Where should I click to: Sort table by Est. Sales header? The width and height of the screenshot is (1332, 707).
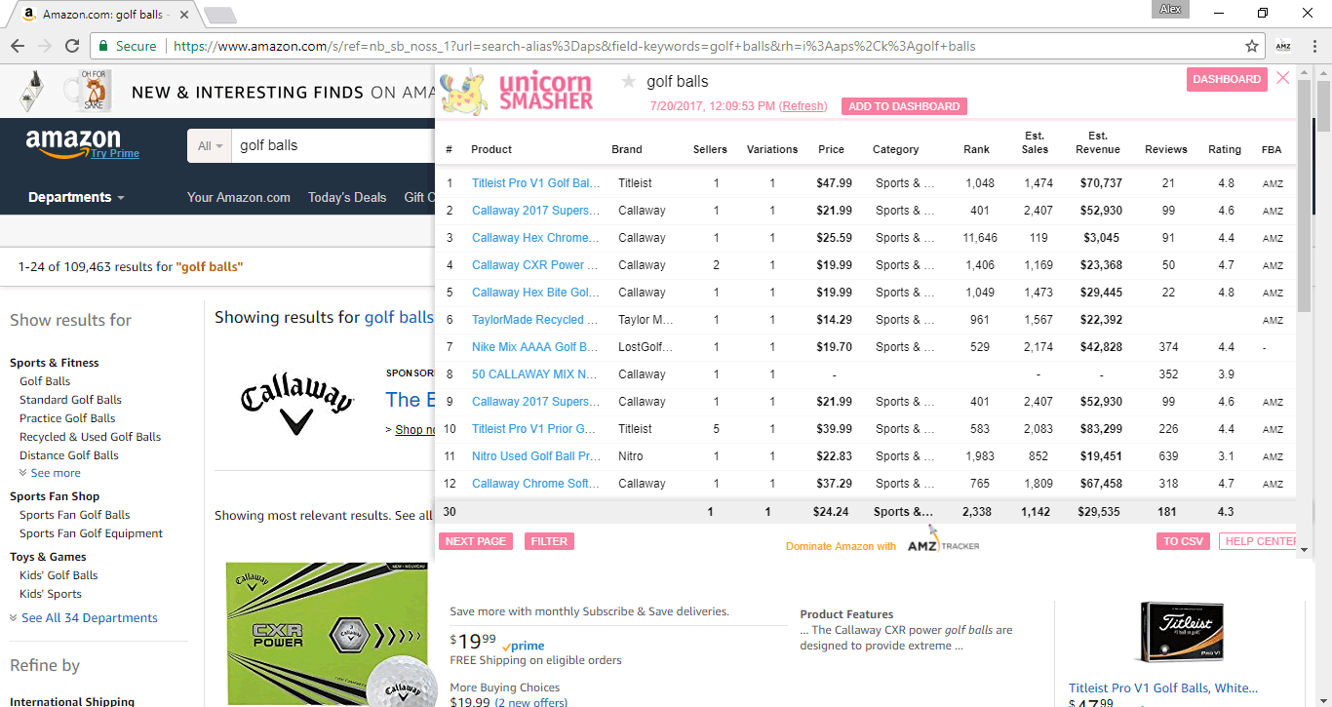[1035, 142]
